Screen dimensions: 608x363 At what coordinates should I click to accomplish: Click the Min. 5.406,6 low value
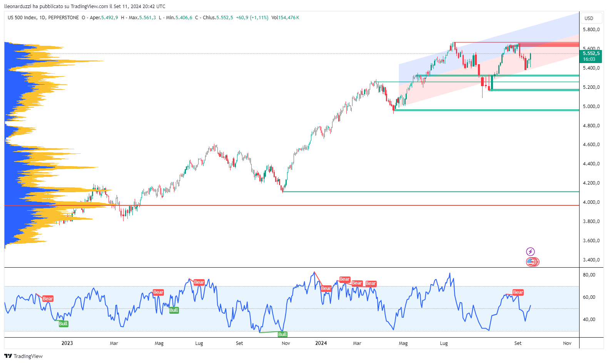tap(179, 18)
